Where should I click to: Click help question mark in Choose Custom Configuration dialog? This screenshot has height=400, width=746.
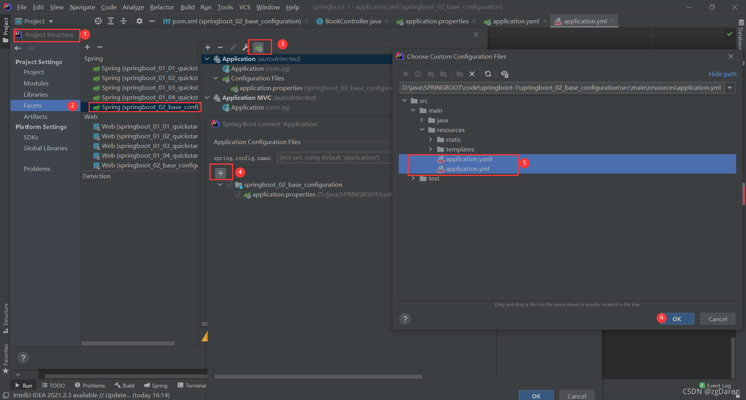405,319
